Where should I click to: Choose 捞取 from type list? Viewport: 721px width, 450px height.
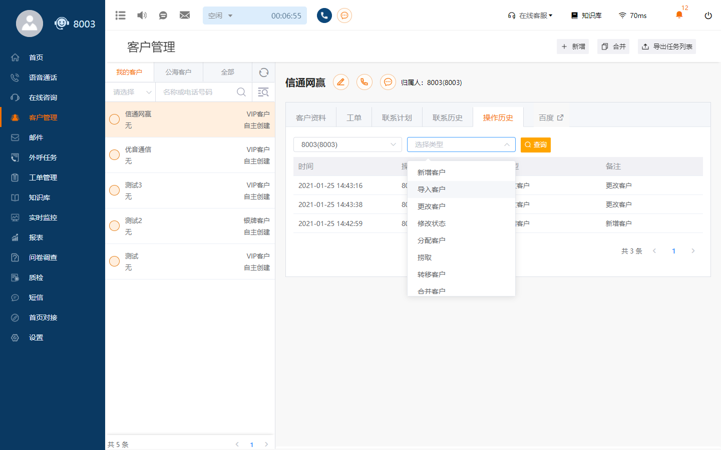point(461,257)
